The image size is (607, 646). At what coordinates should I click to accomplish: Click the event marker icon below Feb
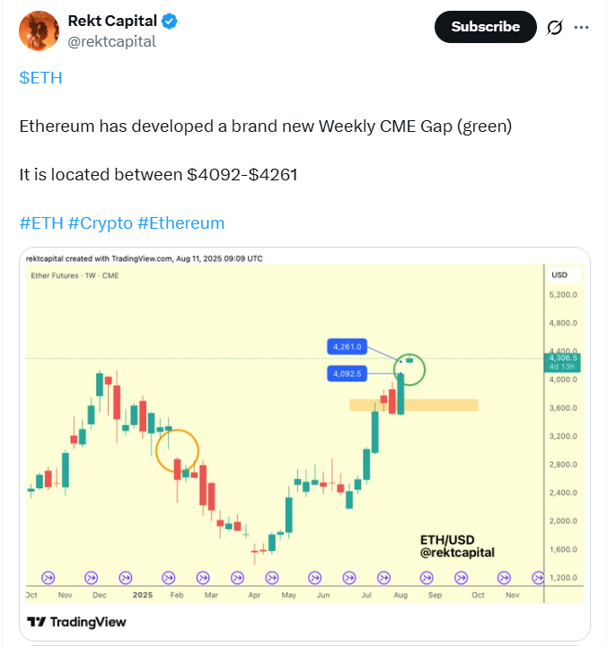click(168, 578)
